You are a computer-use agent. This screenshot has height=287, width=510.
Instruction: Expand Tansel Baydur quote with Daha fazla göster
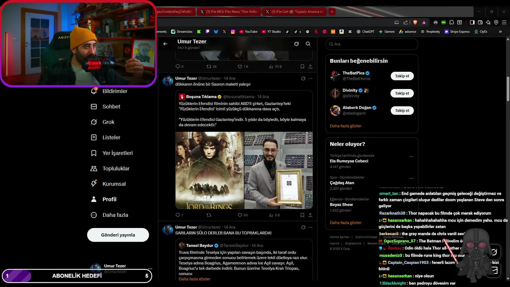194,279
